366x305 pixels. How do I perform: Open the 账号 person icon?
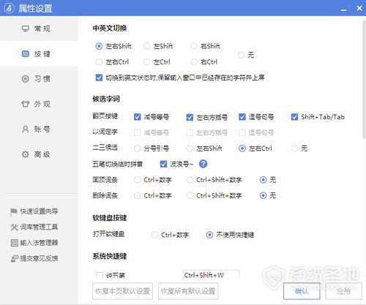click(26, 129)
